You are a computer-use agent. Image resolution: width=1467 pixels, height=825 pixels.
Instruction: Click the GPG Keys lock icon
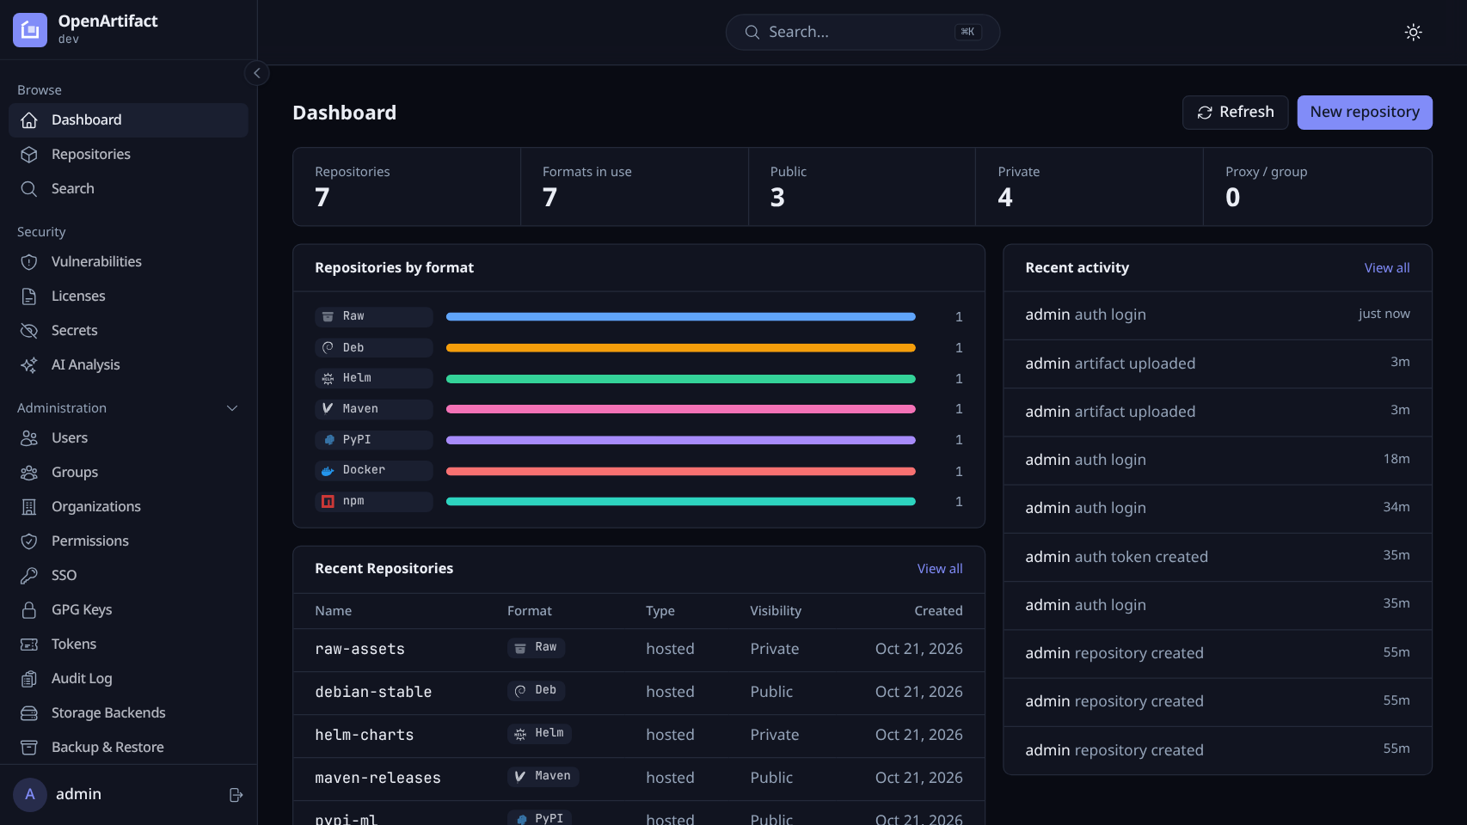tap(29, 610)
